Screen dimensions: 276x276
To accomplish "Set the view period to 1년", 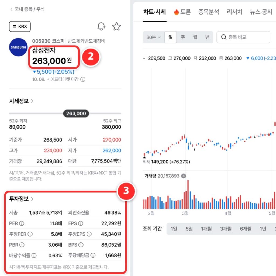I will tap(263, 229).
